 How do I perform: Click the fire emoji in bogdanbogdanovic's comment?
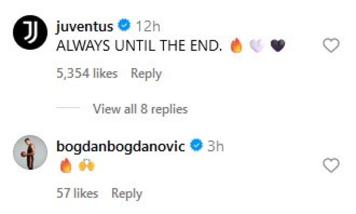tap(66, 166)
